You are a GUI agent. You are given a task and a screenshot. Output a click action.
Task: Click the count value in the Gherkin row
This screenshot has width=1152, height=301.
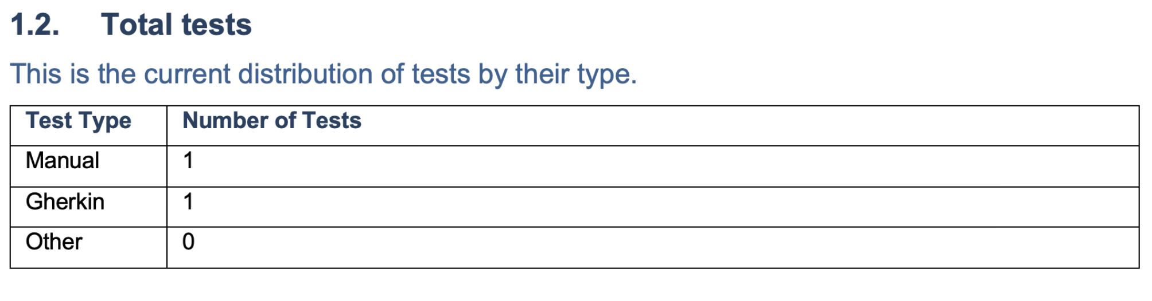click(188, 202)
